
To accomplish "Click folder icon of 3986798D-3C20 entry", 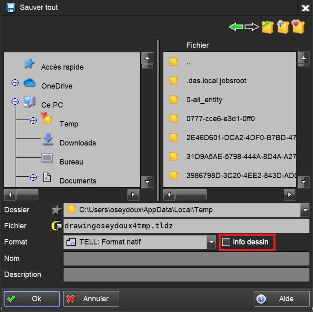I will coord(173,175).
